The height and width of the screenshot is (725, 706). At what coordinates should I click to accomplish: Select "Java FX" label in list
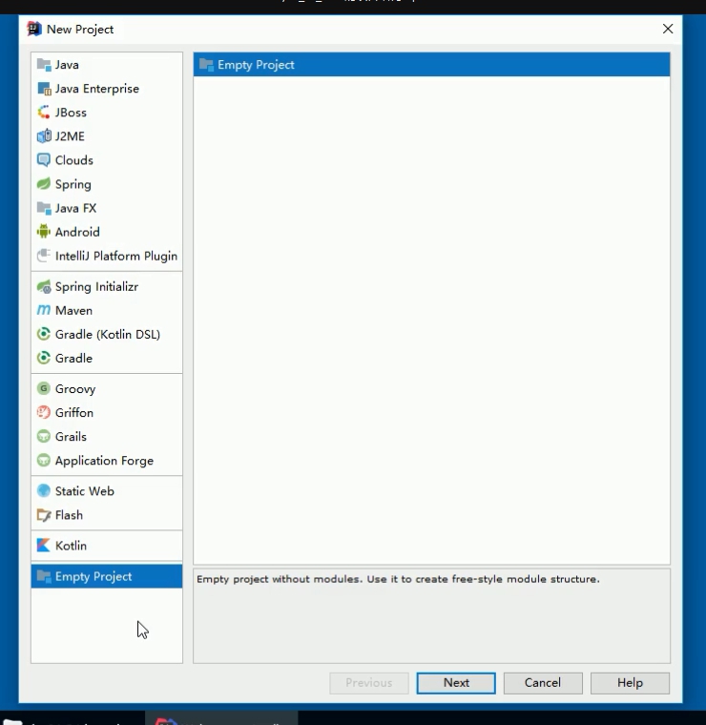75,208
